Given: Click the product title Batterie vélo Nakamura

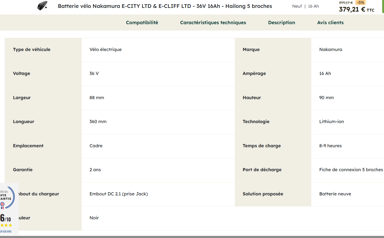Looking at the screenshot, I should pos(165,6).
